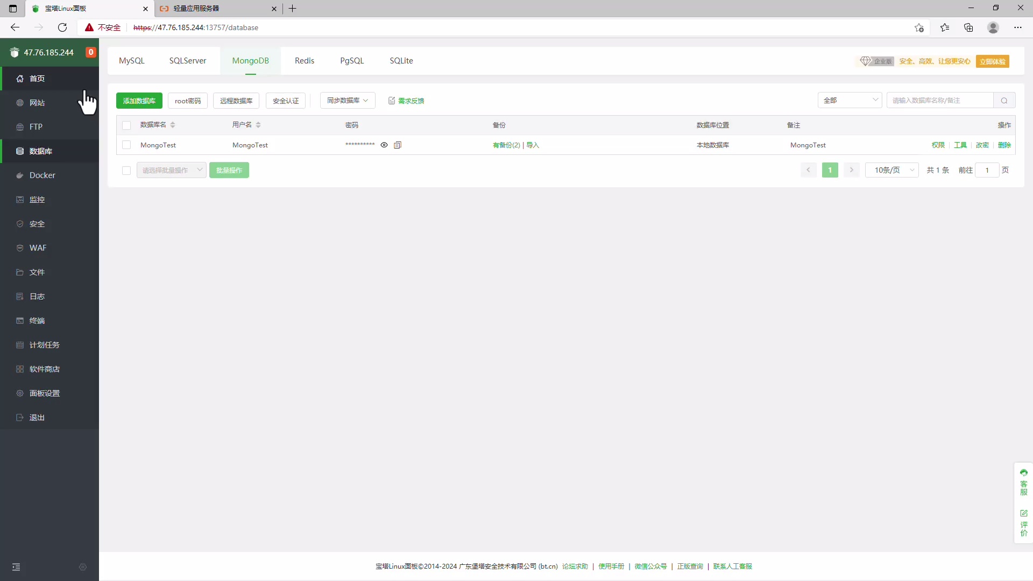Reveal MongoTest password with eye icon
The width and height of the screenshot is (1033, 581).
click(x=384, y=145)
